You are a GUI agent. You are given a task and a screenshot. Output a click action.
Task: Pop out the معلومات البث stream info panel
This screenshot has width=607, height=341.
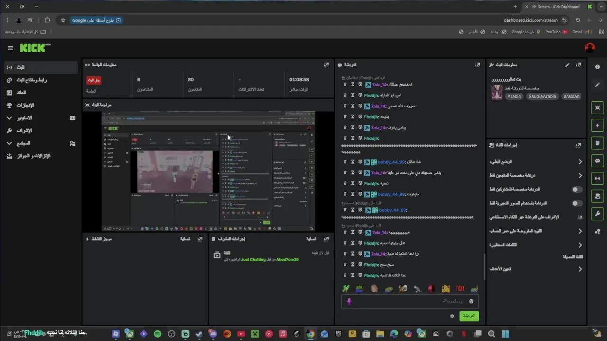pos(579,65)
